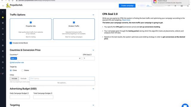Image resolution: width=191 pixels, height=107 pixels.
Task: Click the 'Best for testing' card text
Action: 31,37
